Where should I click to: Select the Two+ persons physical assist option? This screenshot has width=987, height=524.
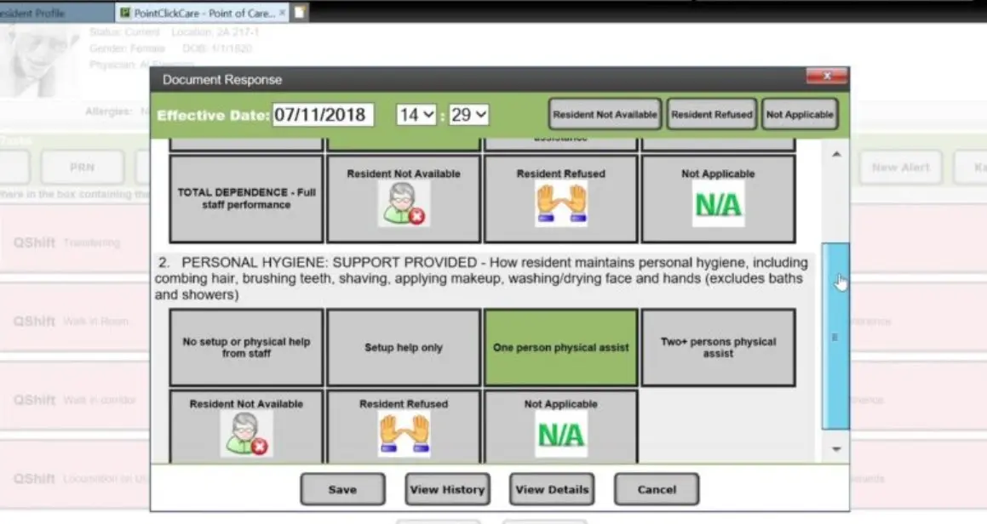[x=718, y=347]
